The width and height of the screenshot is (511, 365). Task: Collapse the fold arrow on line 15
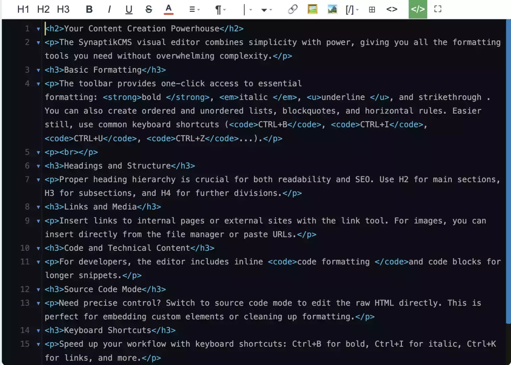tap(38, 344)
